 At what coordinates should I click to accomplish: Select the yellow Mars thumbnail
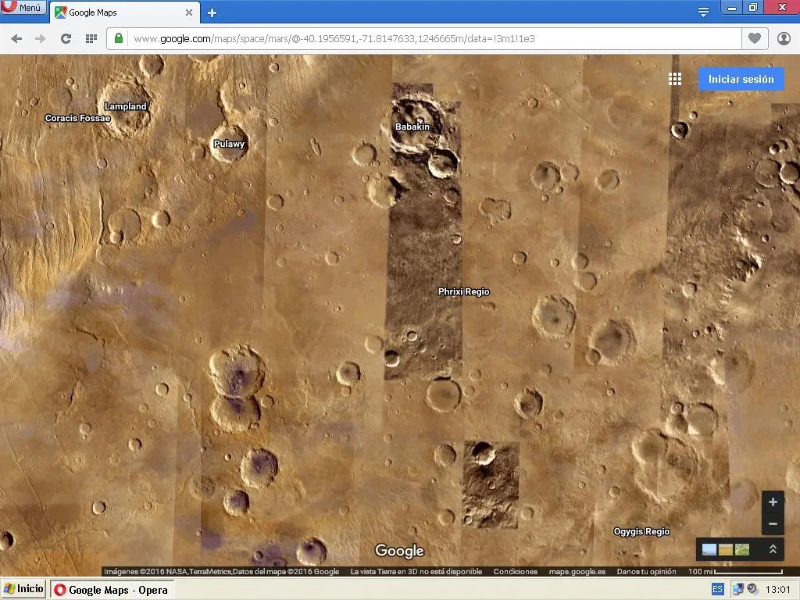tap(726, 549)
